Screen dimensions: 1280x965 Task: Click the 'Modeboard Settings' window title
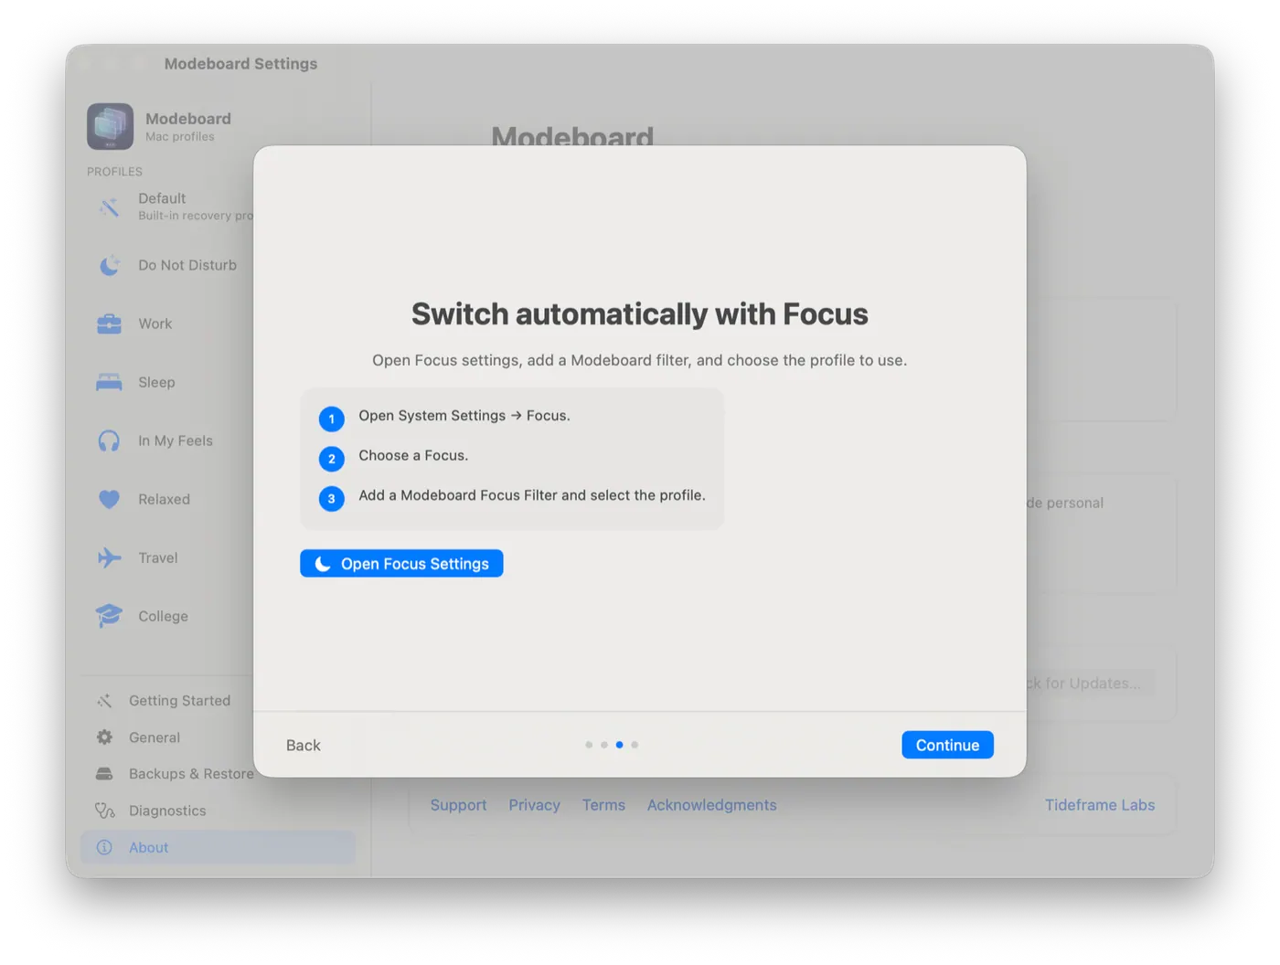tap(240, 64)
